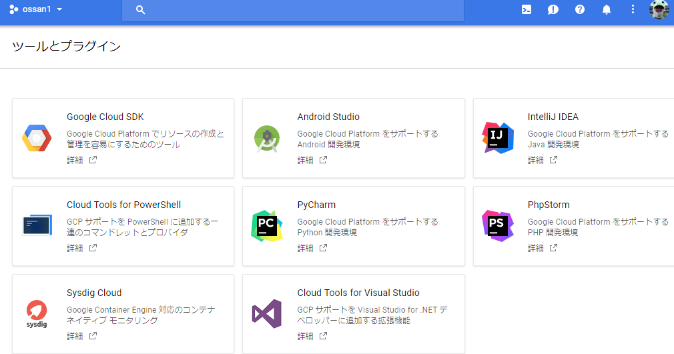Open the help question mark menu

click(580, 9)
